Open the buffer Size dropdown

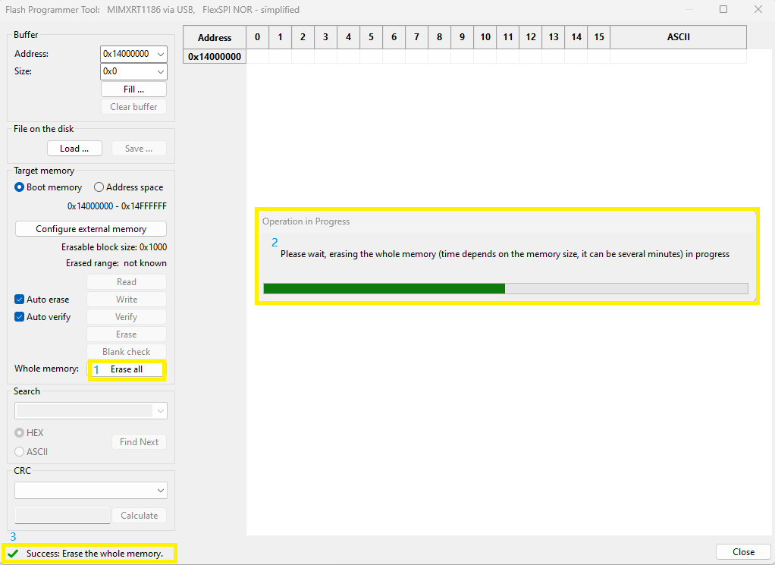coord(159,71)
